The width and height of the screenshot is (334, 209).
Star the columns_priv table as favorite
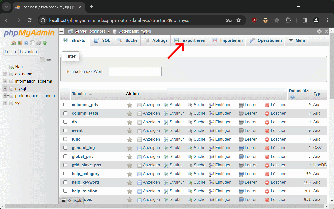pyautogui.click(x=129, y=105)
